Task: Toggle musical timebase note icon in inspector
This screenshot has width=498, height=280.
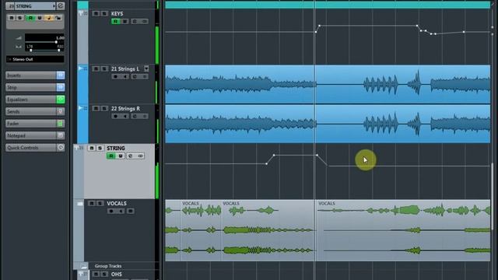Action: click(49, 18)
